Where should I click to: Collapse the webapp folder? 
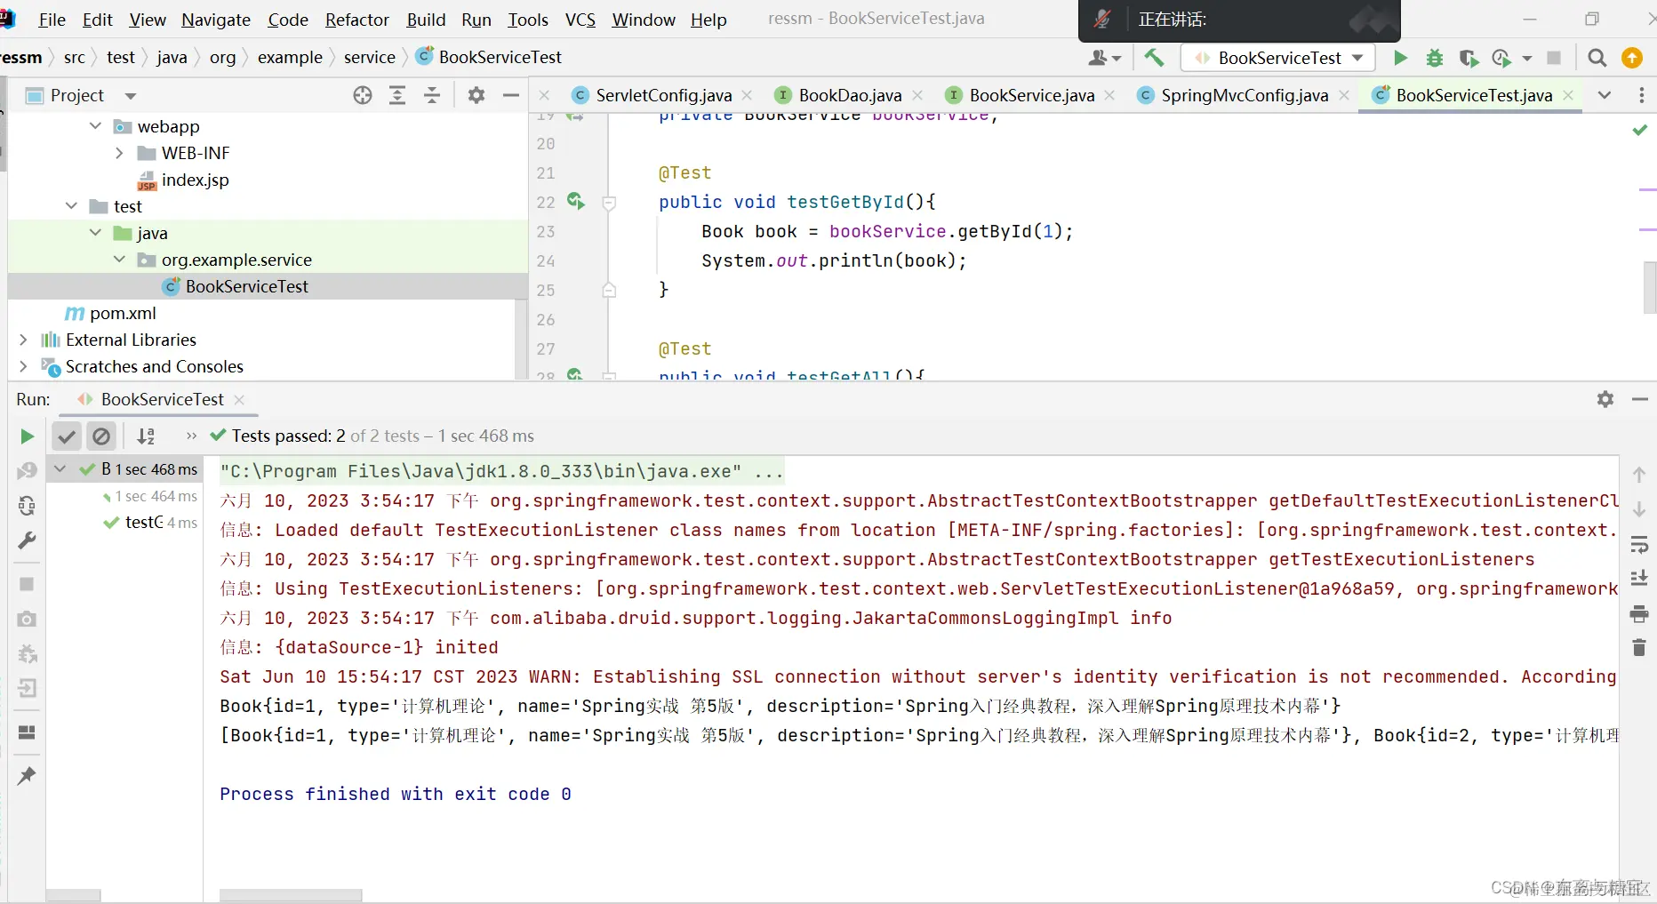click(95, 126)
